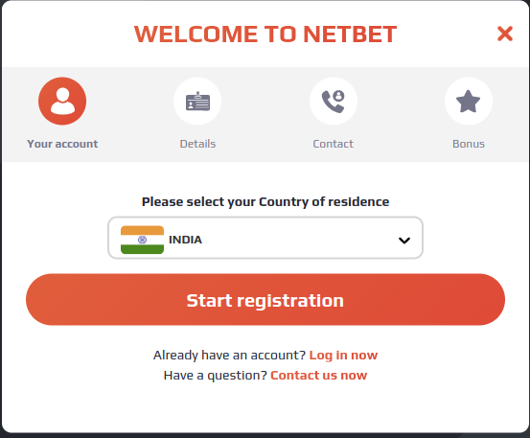Click the INDIA country name text

(x=185, y=240)
